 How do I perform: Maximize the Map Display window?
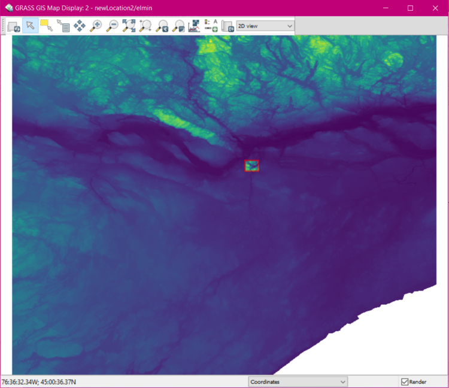tap(410, 8)
